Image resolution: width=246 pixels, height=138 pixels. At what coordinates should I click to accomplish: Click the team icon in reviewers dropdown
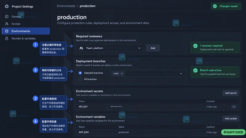coord(81,48)
